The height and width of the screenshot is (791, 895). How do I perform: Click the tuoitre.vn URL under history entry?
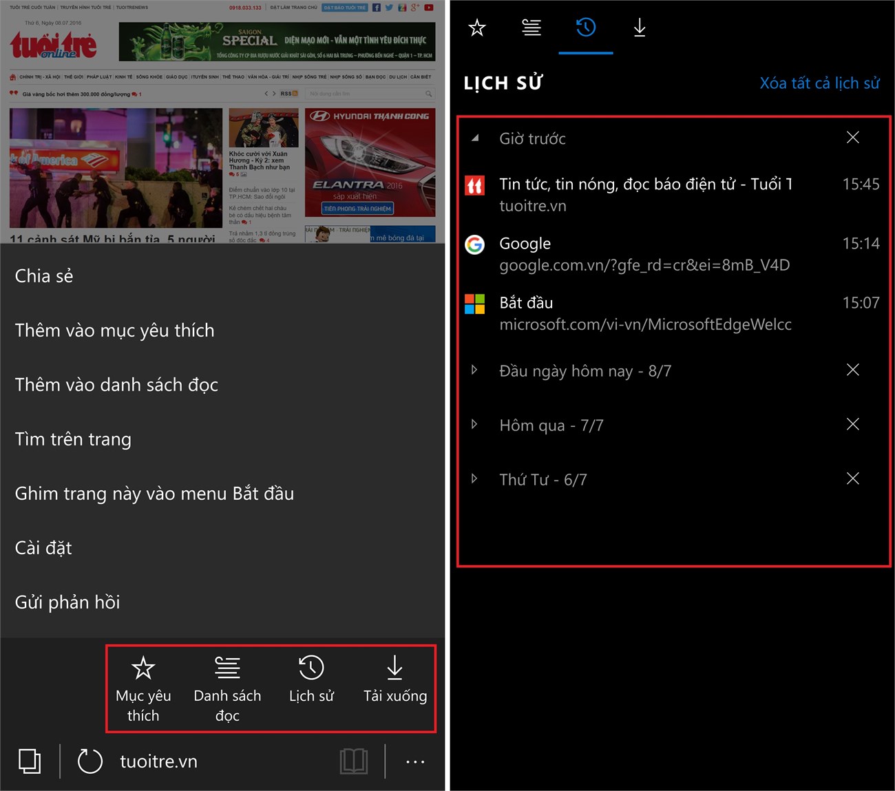(x=533, y=206)
